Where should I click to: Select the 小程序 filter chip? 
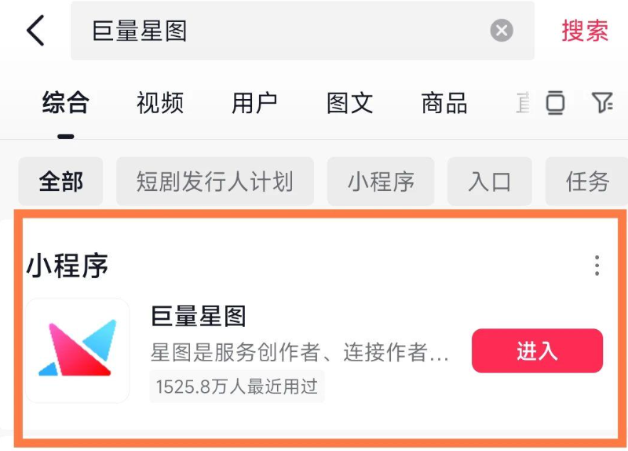point(381,181)
